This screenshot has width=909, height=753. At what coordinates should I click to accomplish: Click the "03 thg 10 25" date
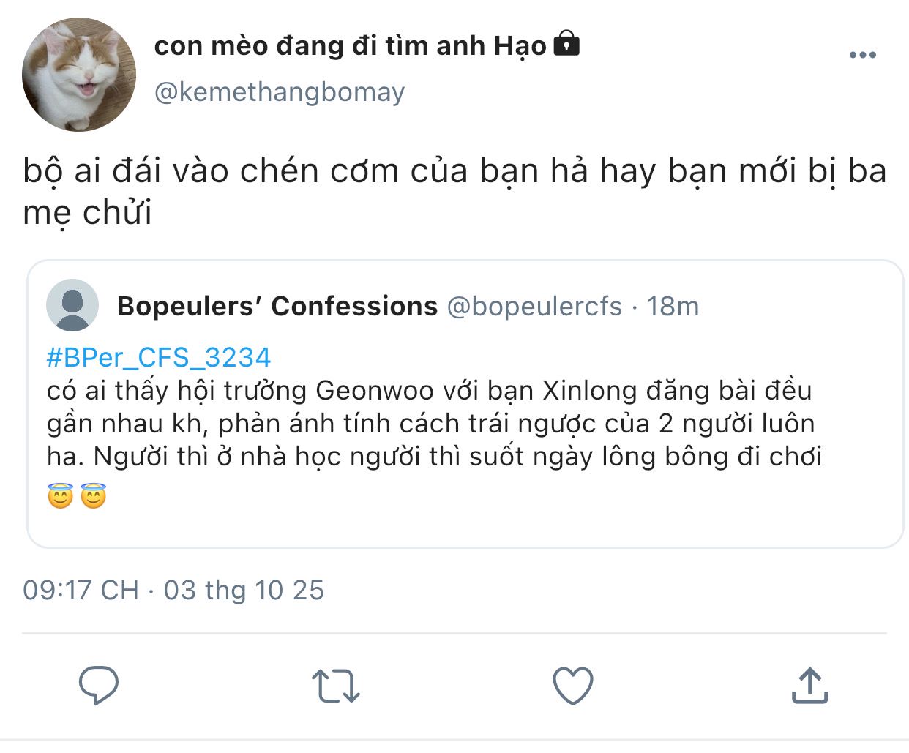click(x=244, y=590)
